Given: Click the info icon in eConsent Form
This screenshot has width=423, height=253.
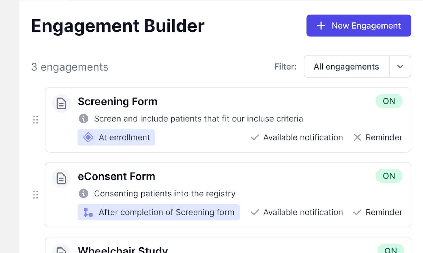Looking at the screenshot, I should [84, 194].
